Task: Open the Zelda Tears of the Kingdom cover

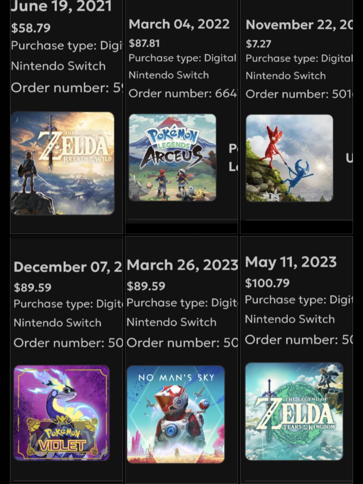Action: pyautogui.click(x=294, y=411)
